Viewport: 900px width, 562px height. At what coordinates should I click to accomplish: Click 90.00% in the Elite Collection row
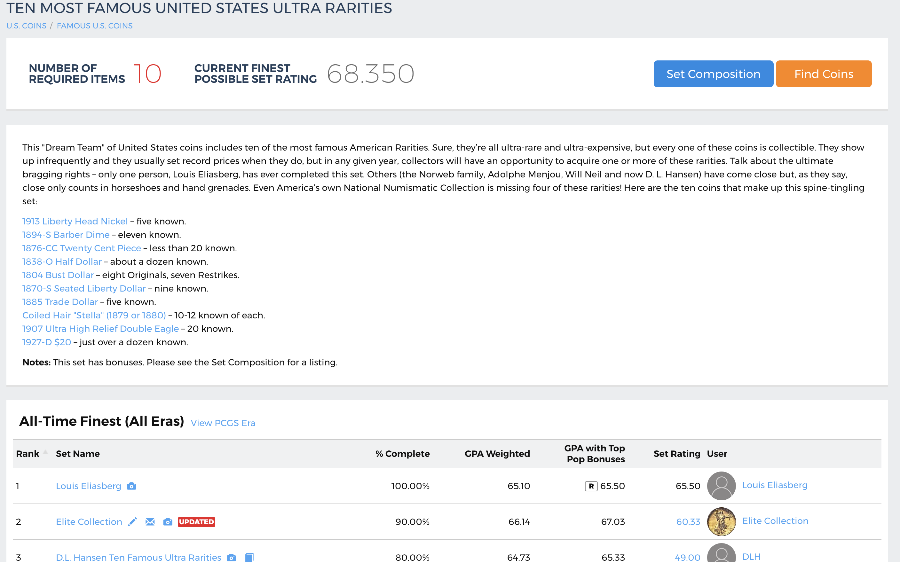pyautogui.click(x=412, y=521)
